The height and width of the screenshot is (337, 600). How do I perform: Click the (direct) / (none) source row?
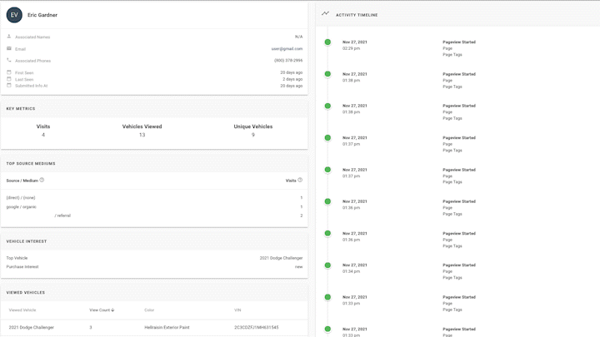[154, 197]
